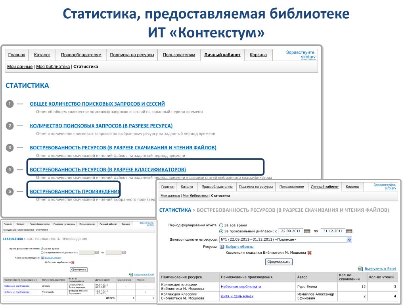Open Востребованность ресурсов (в разрезе скачивания и чтения файлов)
Image resolution: width=406 pixels, height=305 pixels.
click(123, 148)
